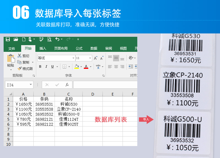Screen dimensions: 220x158
Task: Open the 等线 font name dropdown
Action: pos(73,58)
